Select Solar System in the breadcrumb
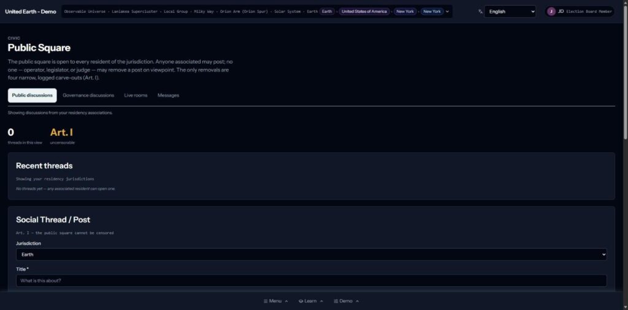The image size is (628, 310). [287, 12]
